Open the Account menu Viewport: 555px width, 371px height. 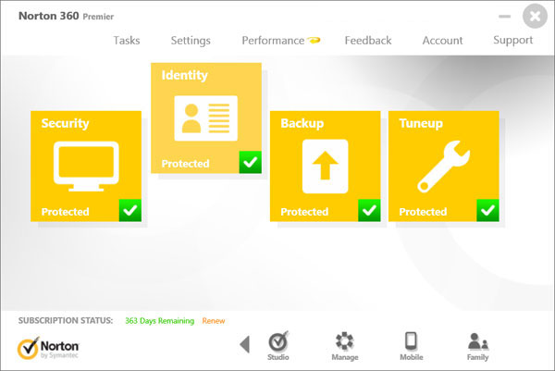442,41
